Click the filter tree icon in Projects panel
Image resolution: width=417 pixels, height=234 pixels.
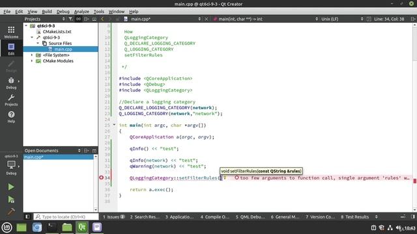70,19
